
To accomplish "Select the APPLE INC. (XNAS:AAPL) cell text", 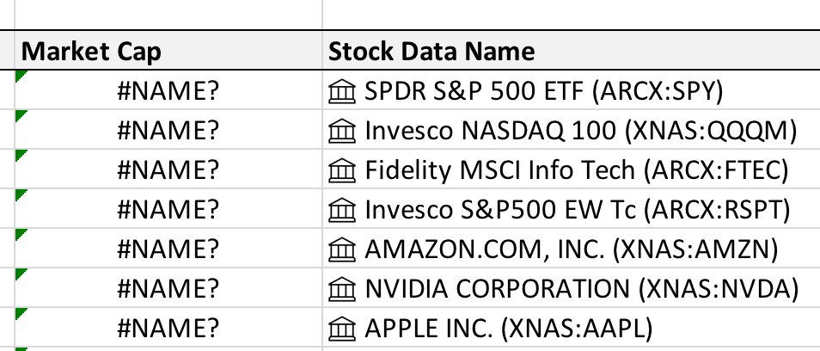I will pyautogui.click(x=508, y=329).
